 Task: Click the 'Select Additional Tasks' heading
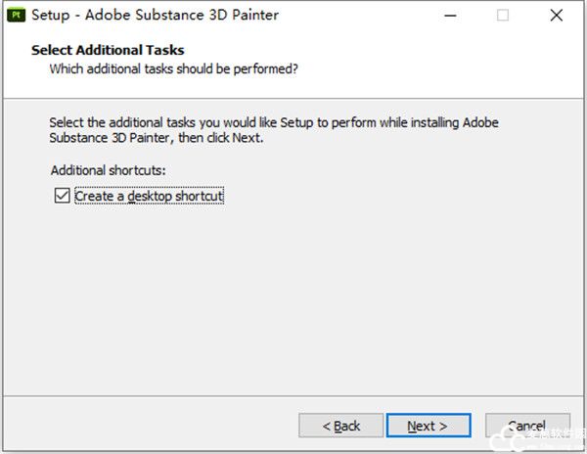tap(108, 50)
